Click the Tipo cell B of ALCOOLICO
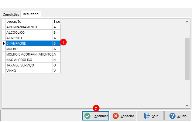The height and width of the screenshot is (122, 192). tap(57, 32)
